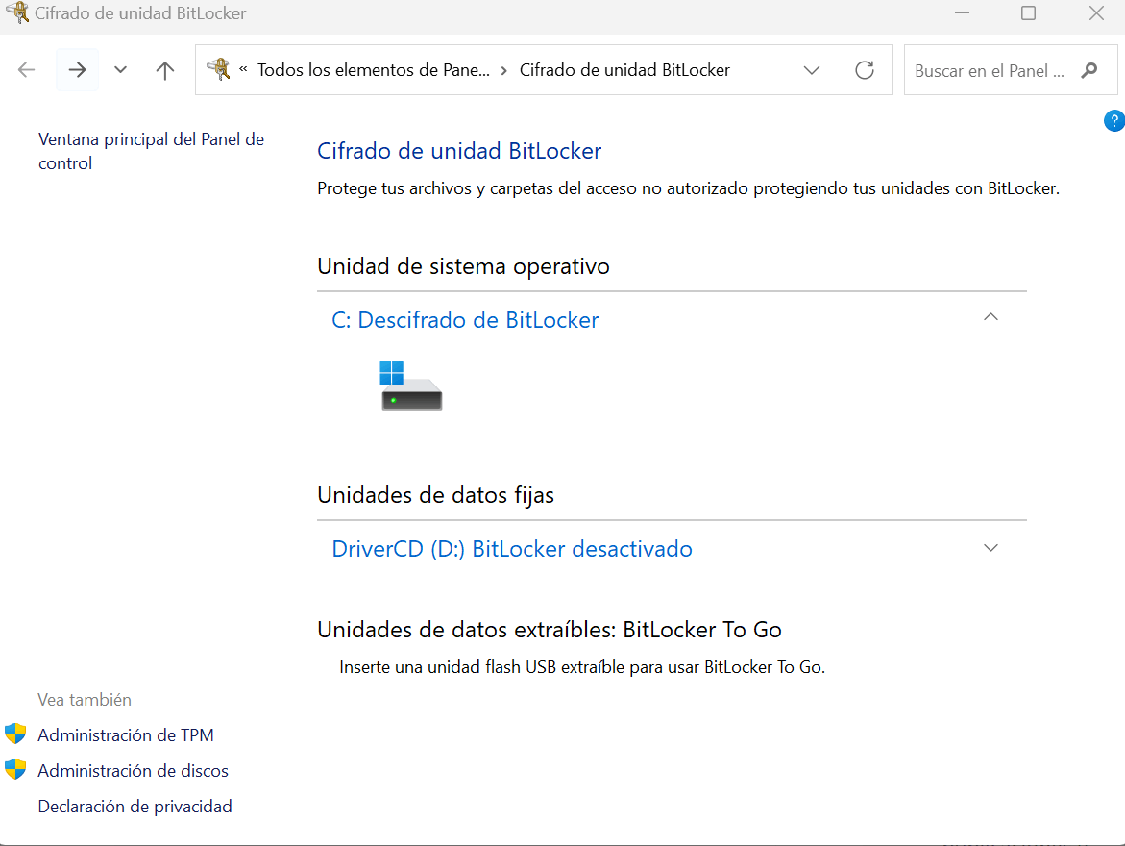
Task: Open 'Administración de TPM' link
Action: click(x=126, y=734)
